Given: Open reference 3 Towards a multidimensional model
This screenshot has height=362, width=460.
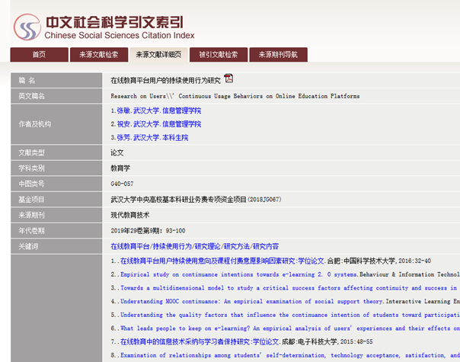Looking at the screenshot, I should pyautogui.click(x=290, y=288).
